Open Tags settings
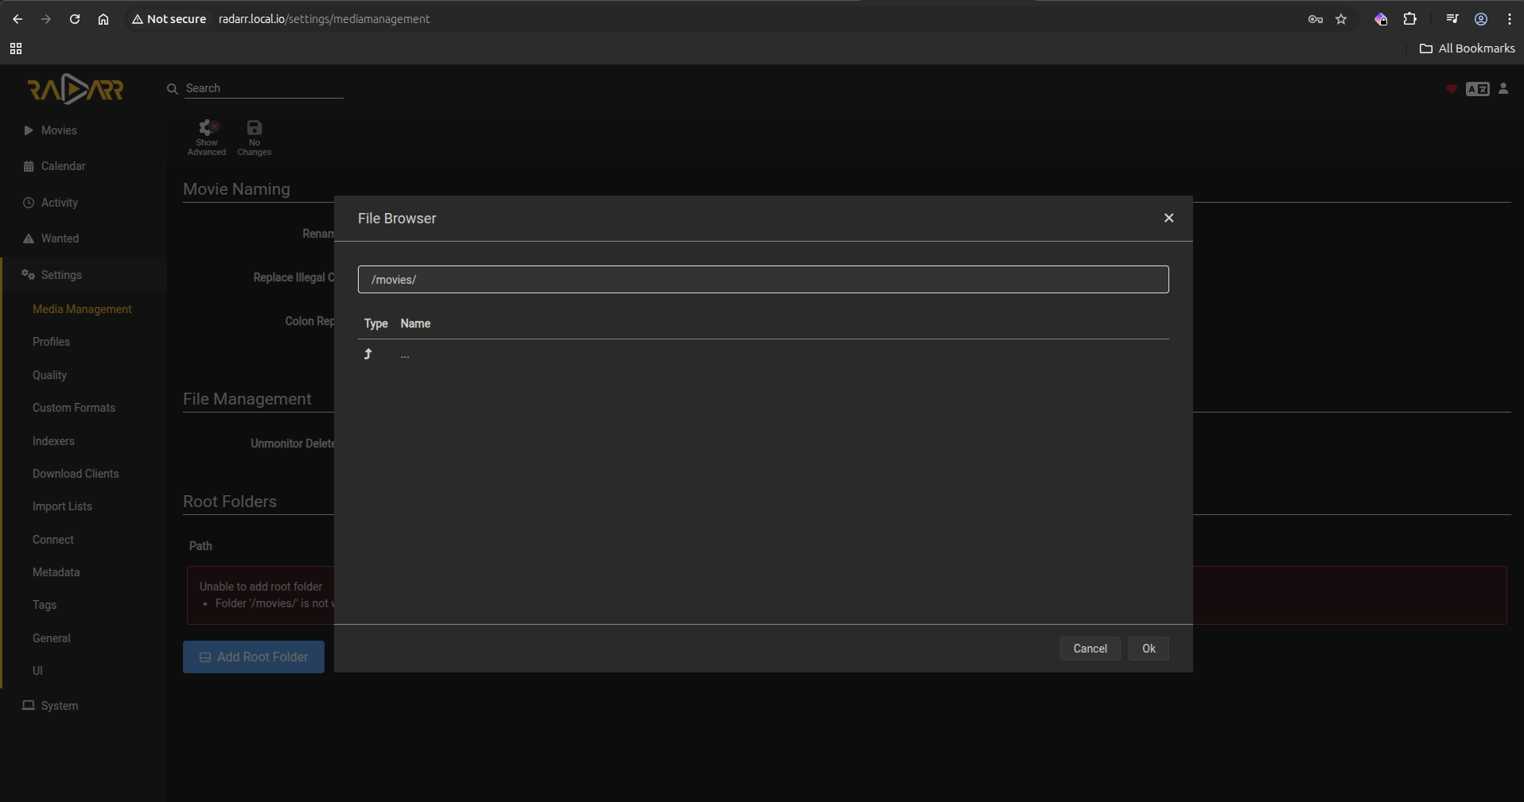 [x=45, y=605]
